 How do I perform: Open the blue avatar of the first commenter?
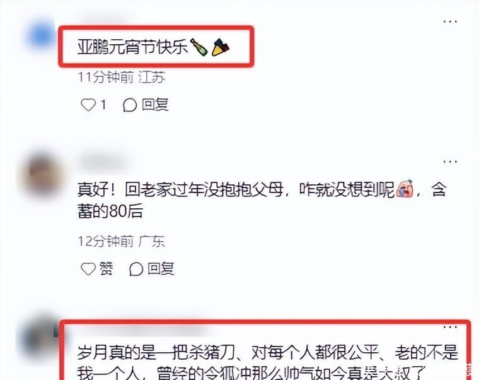[x=41, y=35]
